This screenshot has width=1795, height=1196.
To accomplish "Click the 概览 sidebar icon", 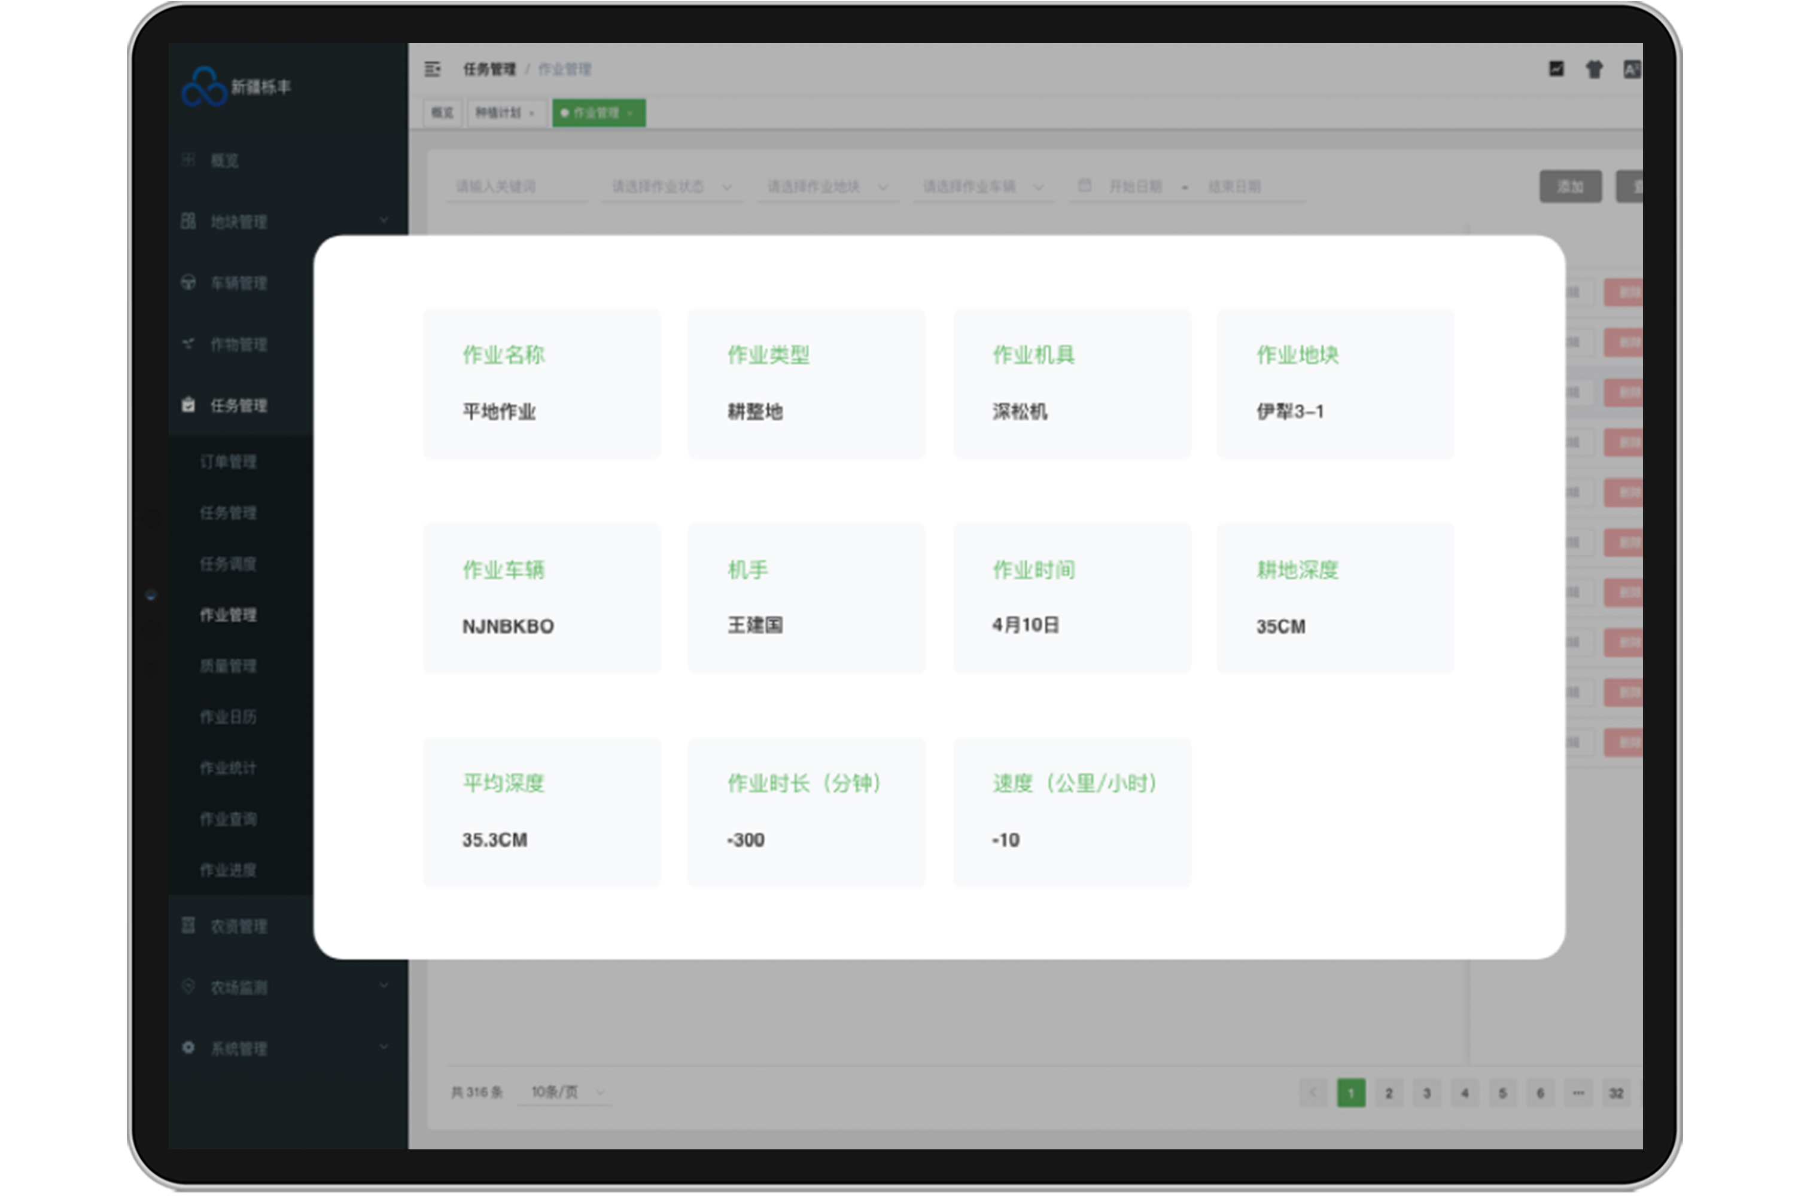I will pos(188,160).
